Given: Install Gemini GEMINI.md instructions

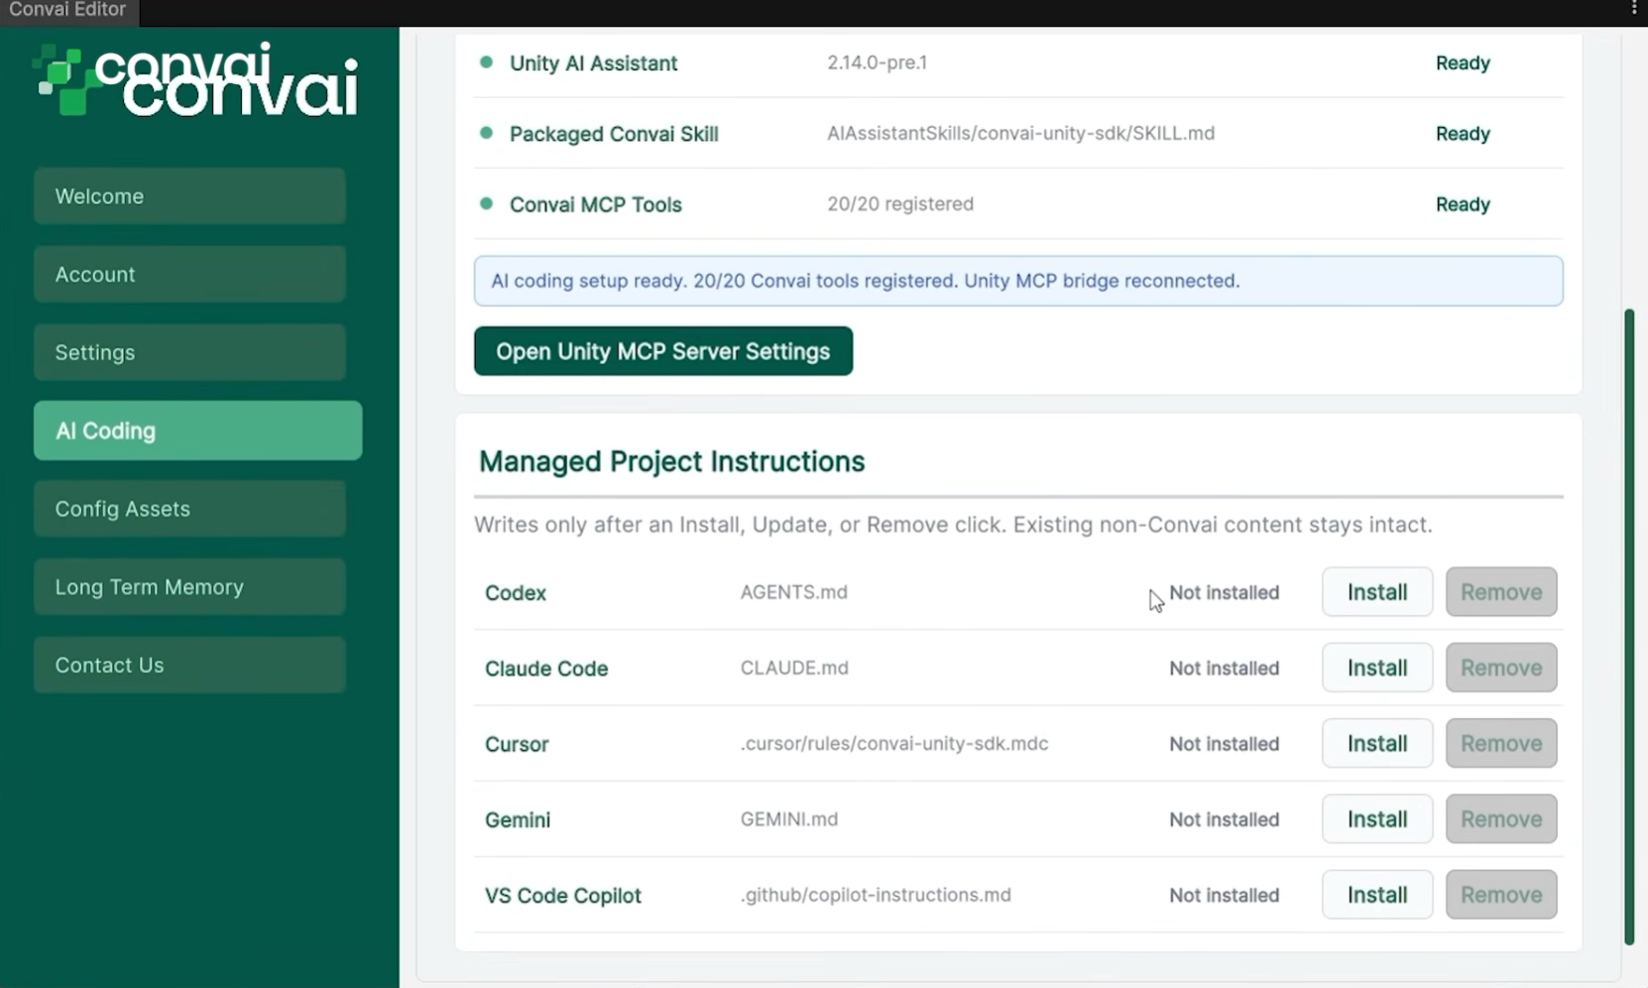Looking at the screenshot, I should pyautogui.click(x=1377, y=819).
